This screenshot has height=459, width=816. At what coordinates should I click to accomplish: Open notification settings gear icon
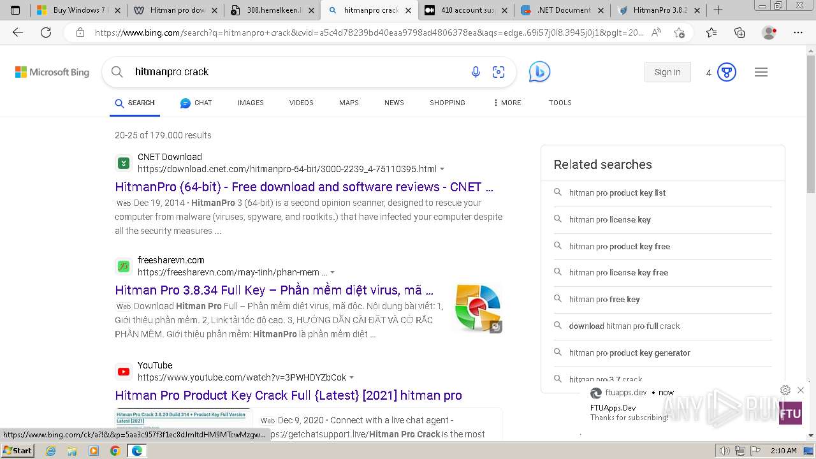point(785,390)
